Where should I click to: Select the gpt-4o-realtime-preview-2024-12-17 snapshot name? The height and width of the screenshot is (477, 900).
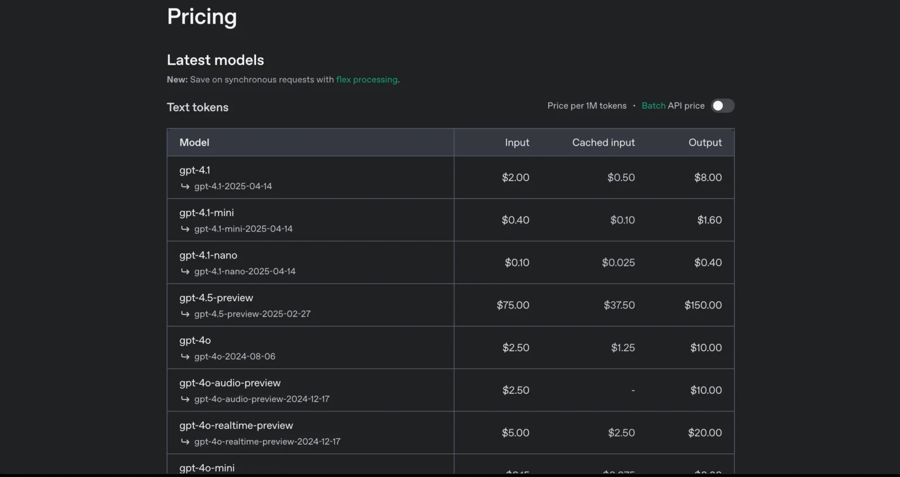[x=267, y=442]
